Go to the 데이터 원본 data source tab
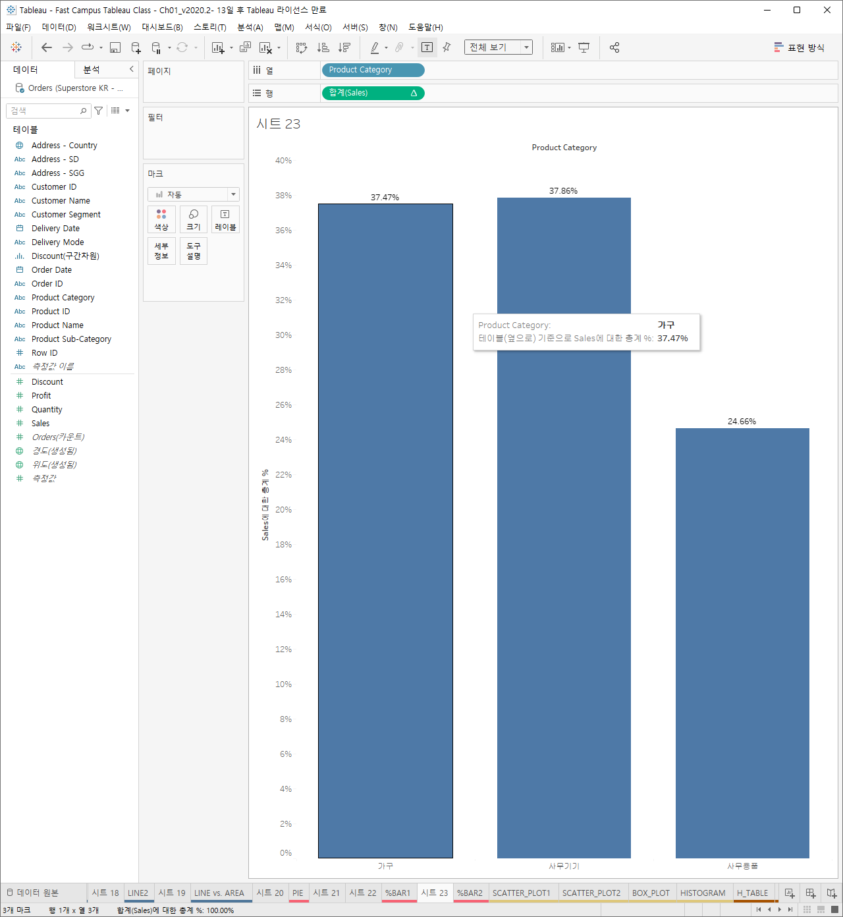Viewport: 843px width, 917px height. (x=37, y=893)
